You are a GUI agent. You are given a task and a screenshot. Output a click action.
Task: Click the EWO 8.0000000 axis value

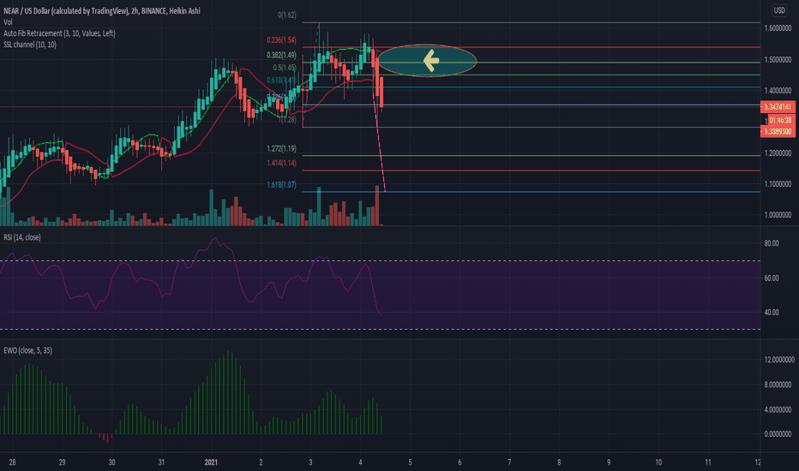pyautogui.click(x=778, y=385)
